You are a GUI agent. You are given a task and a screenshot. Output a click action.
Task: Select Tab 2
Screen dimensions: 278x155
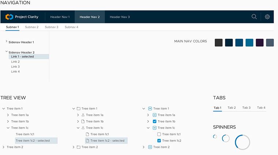click(232, 108)
